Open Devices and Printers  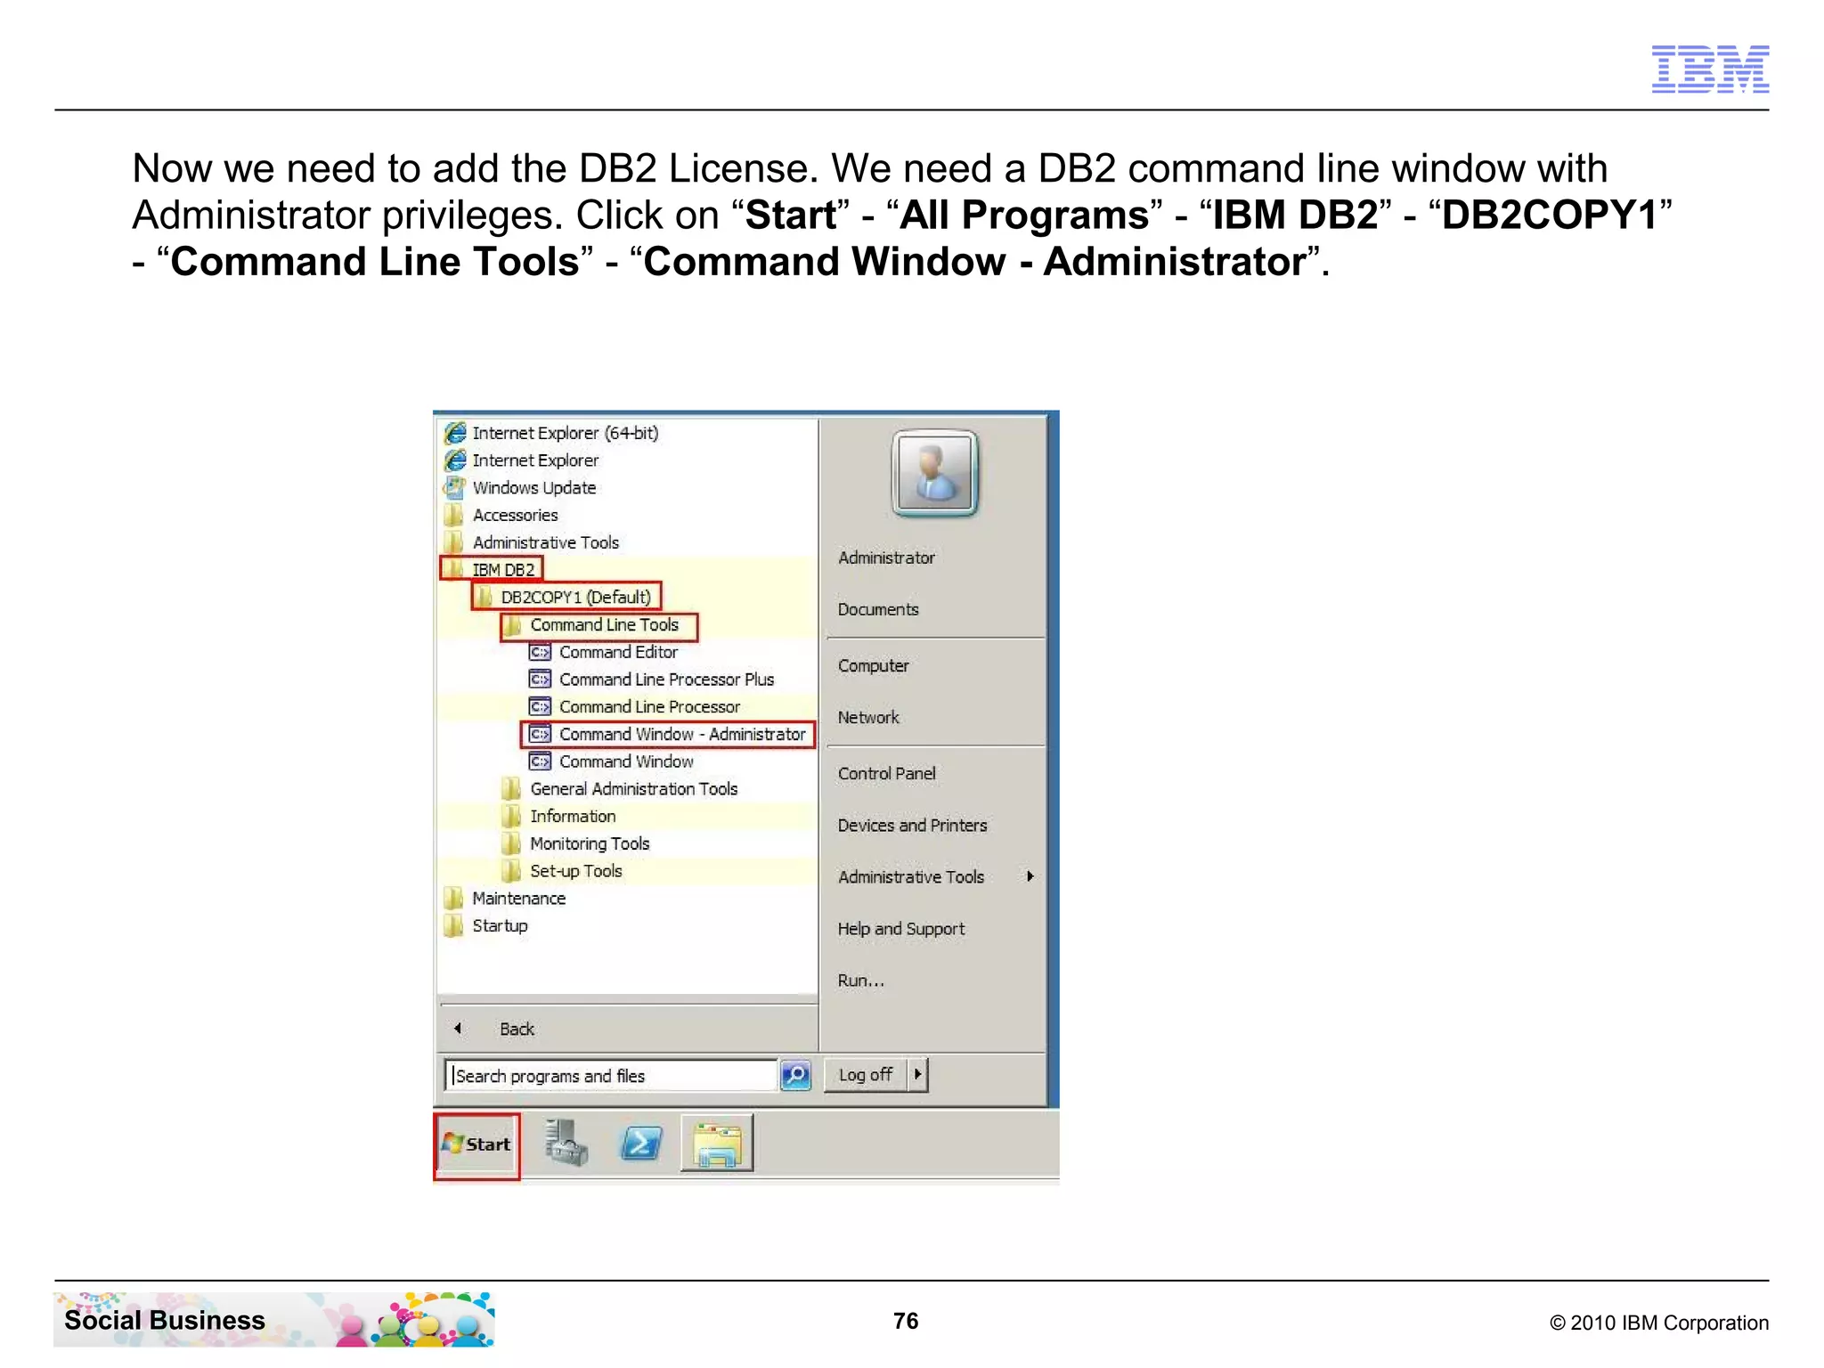(912, 825)
